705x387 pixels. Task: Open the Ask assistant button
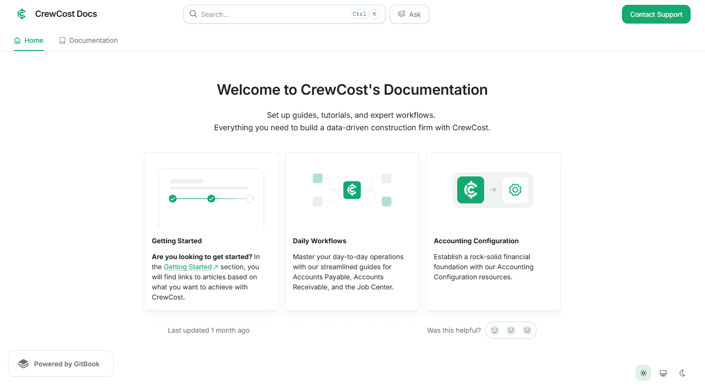pyautogui.click(x=409, y=14)
